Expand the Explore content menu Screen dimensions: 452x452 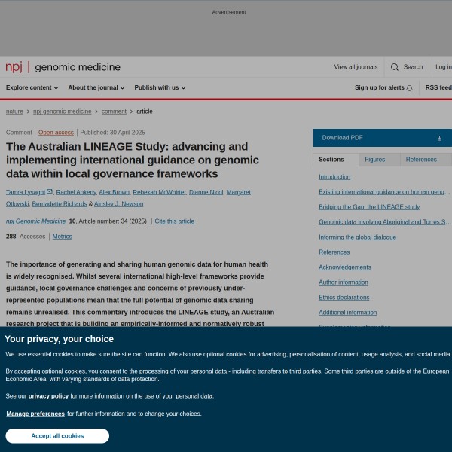point(32,87)
